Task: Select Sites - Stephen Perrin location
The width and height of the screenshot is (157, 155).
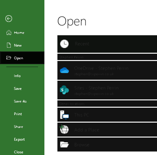Action: coord(107,90)
